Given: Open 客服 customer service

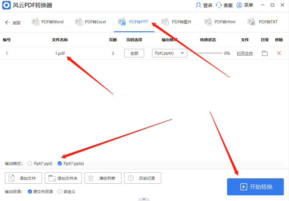Looking at the screenshot, I should (x=224, y=5).
